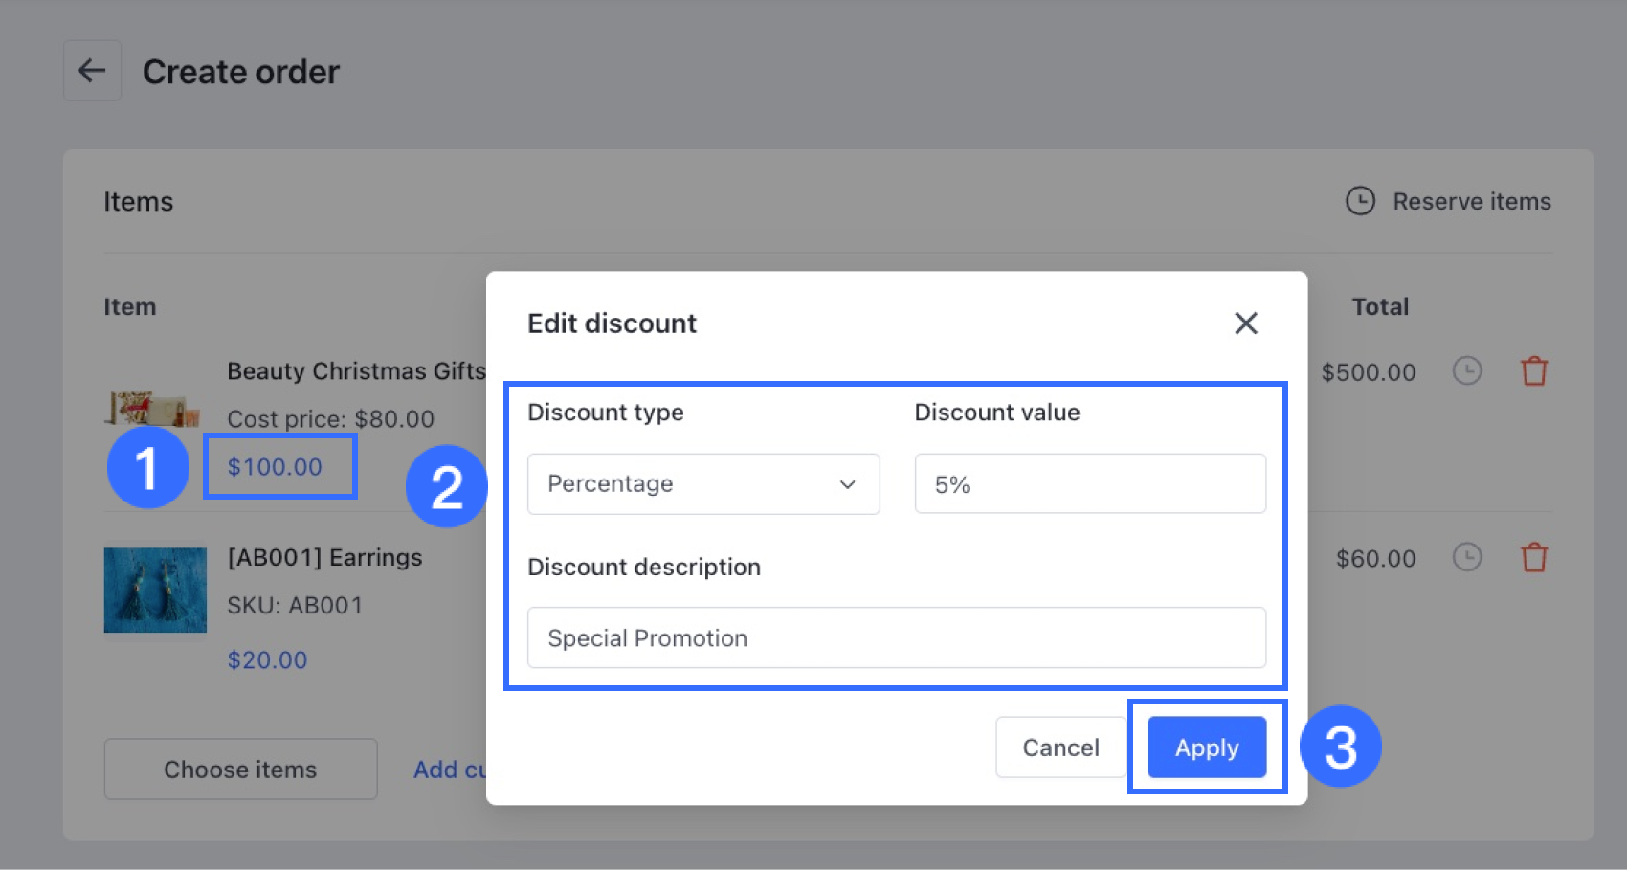This screenshot has height=870, width=1627.
Task: Delete the Earrings item with the trash icon
Action: tap(1534, 557)
